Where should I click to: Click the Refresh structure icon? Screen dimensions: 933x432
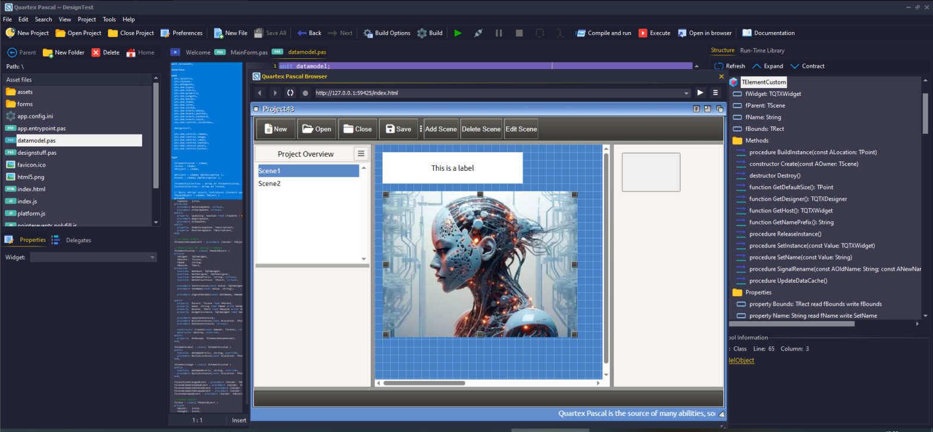719,66
